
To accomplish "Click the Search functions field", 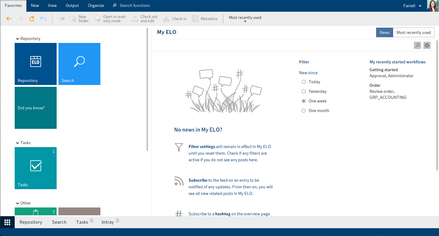I will coord(135,6).
